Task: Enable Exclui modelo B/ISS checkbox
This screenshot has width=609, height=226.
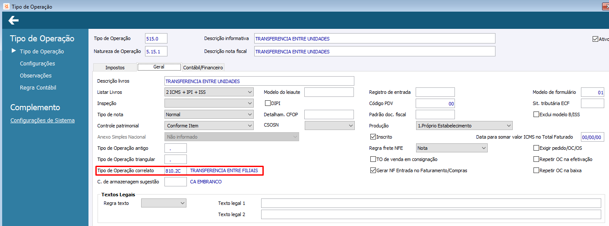Action: coord(536,115)
